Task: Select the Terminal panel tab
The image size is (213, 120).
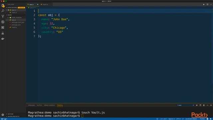Action: coord(60,105)
